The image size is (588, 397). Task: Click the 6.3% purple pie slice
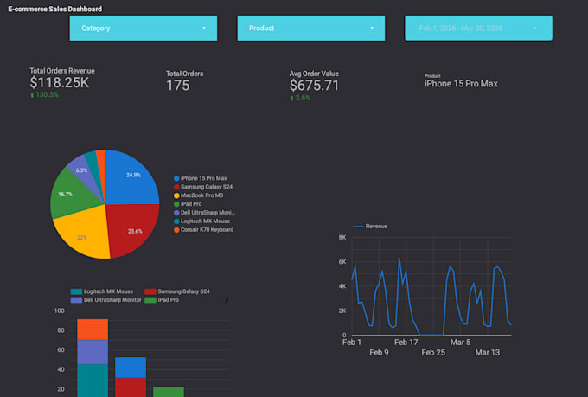point(81,169)
